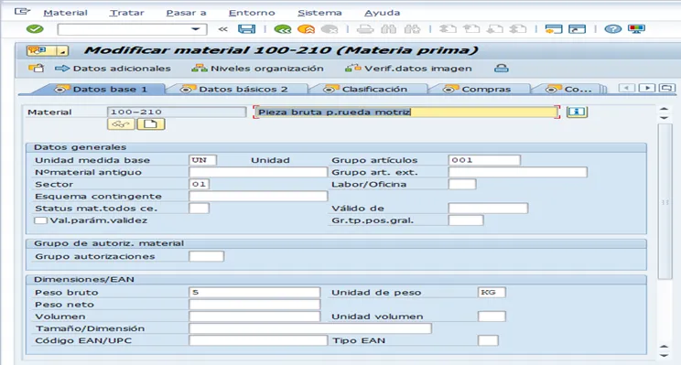This screenshot has height=365, width=681.
Task: Click the Tipo EAN input field
Action: [x=488, y=340]
